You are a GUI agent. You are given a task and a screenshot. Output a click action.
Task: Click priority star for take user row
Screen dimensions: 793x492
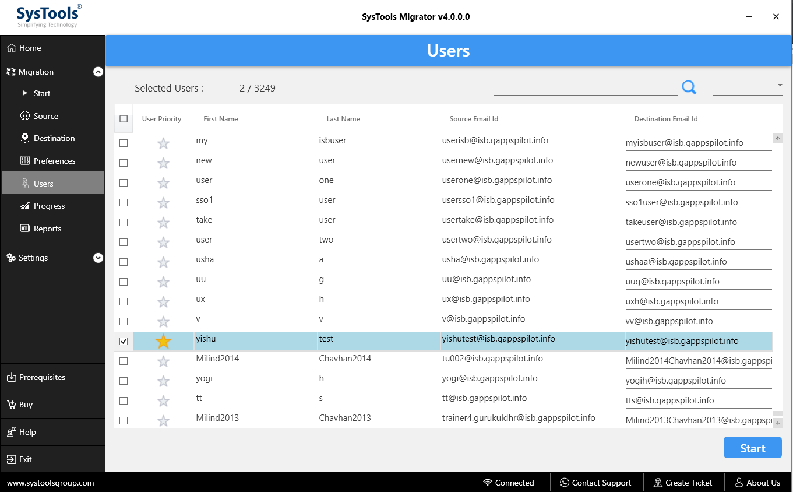tap(164, 223)
